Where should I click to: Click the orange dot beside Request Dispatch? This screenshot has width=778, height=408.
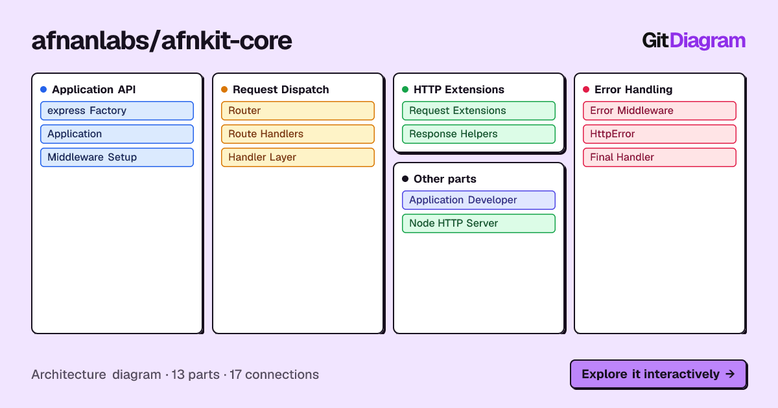[x=224, y=89]
